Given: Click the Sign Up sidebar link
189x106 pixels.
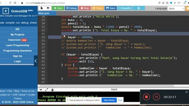Looking at the screenshot, I should pyautogui.click(x=17, y=56).
